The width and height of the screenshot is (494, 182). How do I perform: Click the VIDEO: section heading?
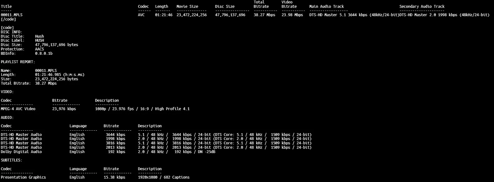pyautogui.click(x=7, y=92)
